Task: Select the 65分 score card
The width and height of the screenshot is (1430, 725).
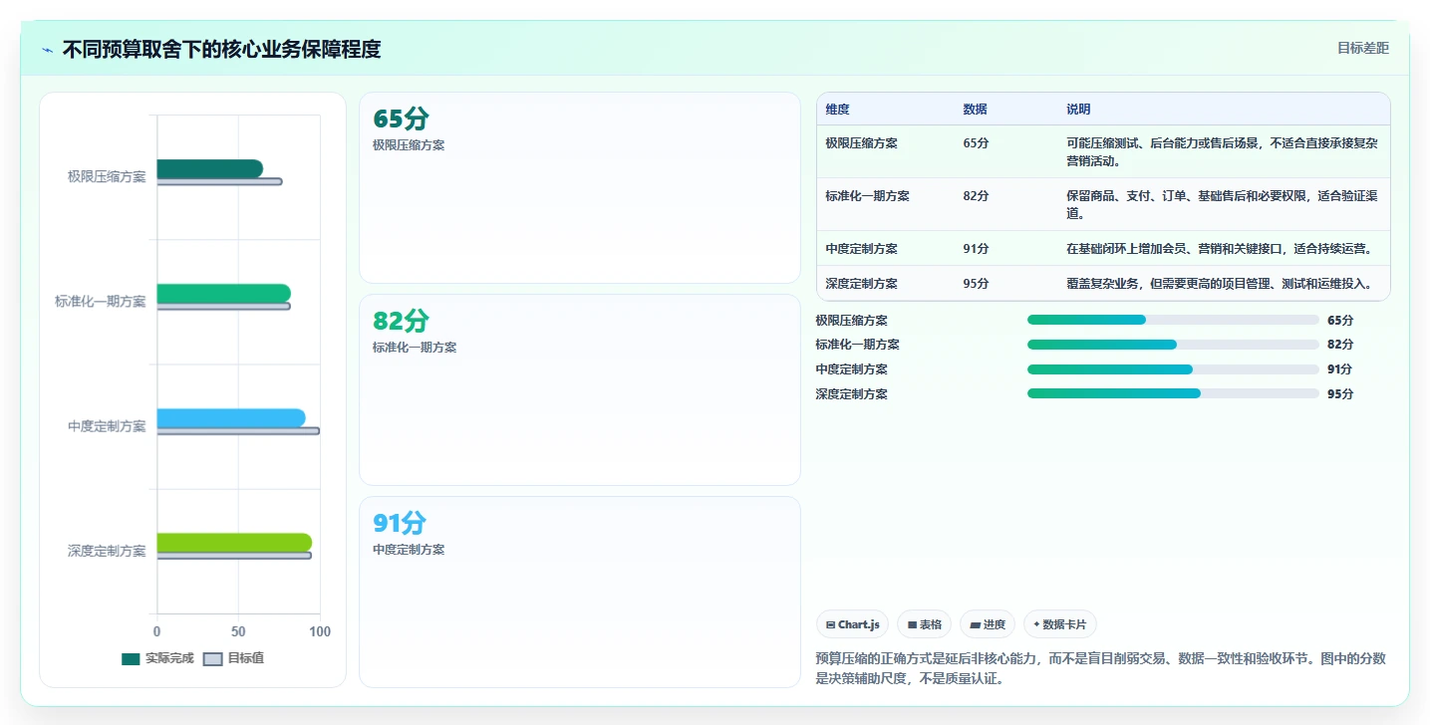Action: pyautogui.click(x=580, y=188)
